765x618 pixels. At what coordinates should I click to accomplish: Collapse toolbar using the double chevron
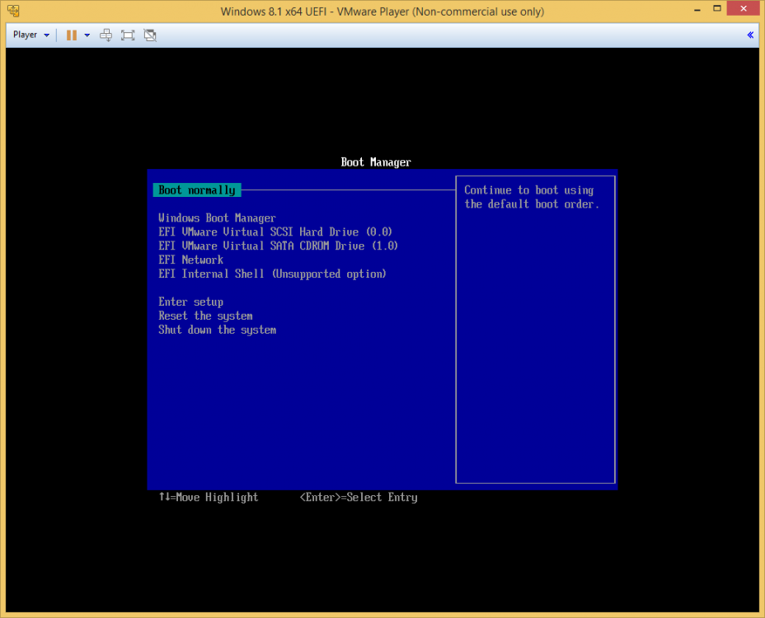(750, 35)
